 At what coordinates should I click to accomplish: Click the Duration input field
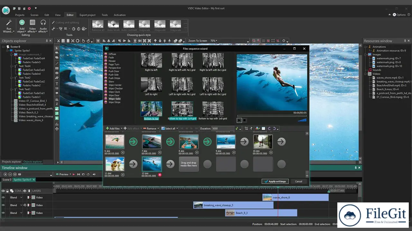tap(222, 128)
